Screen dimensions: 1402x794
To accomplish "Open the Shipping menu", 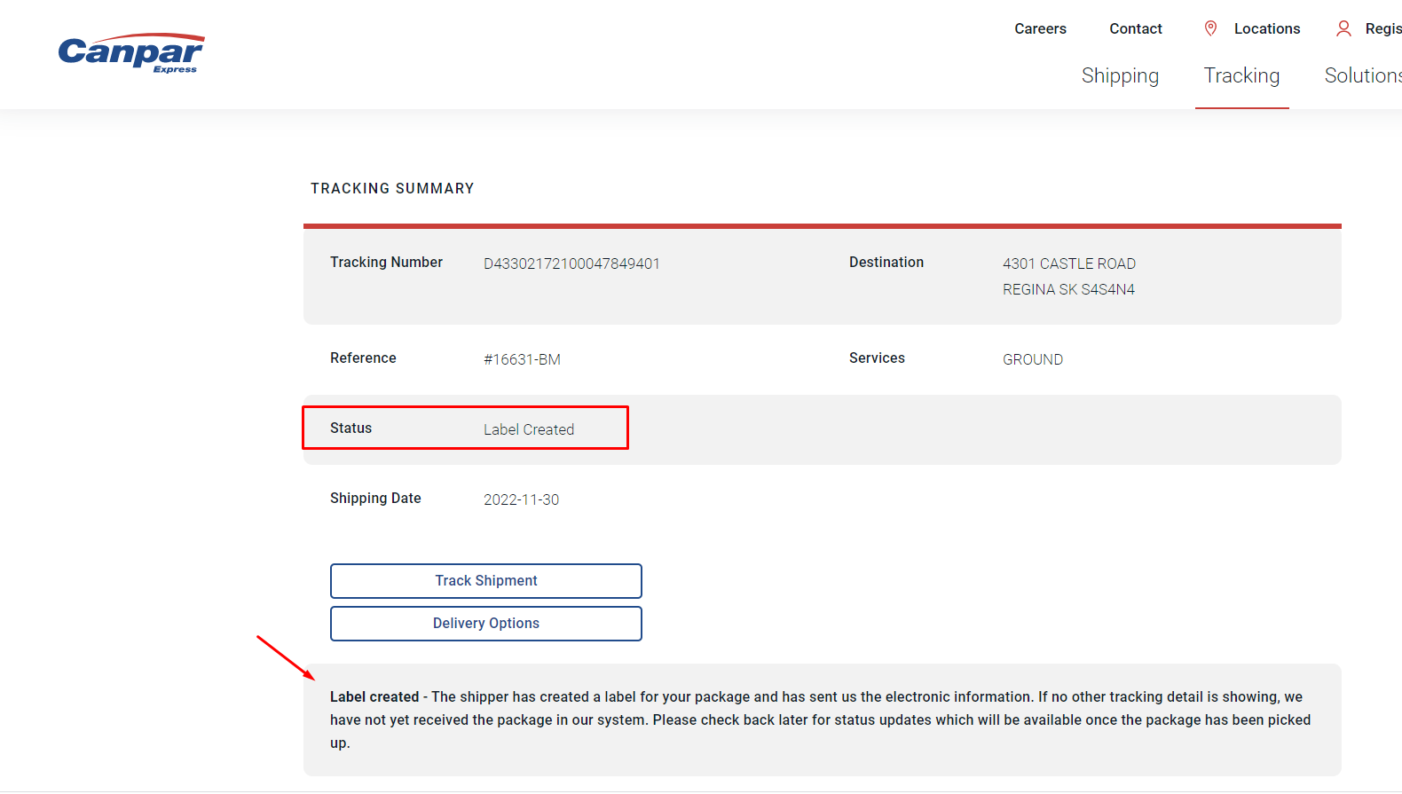I will 1120,75.
